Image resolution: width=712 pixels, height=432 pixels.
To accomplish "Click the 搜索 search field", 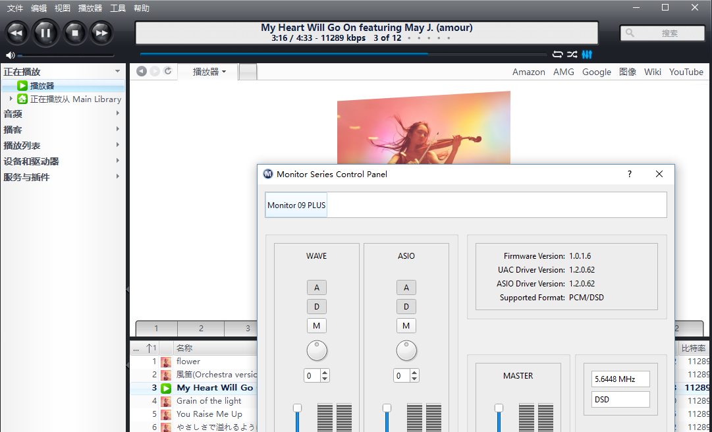I will pyautogui.click(x=663, y=33).
